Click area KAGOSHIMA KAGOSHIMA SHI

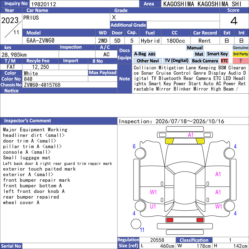[x=202, y=4]
